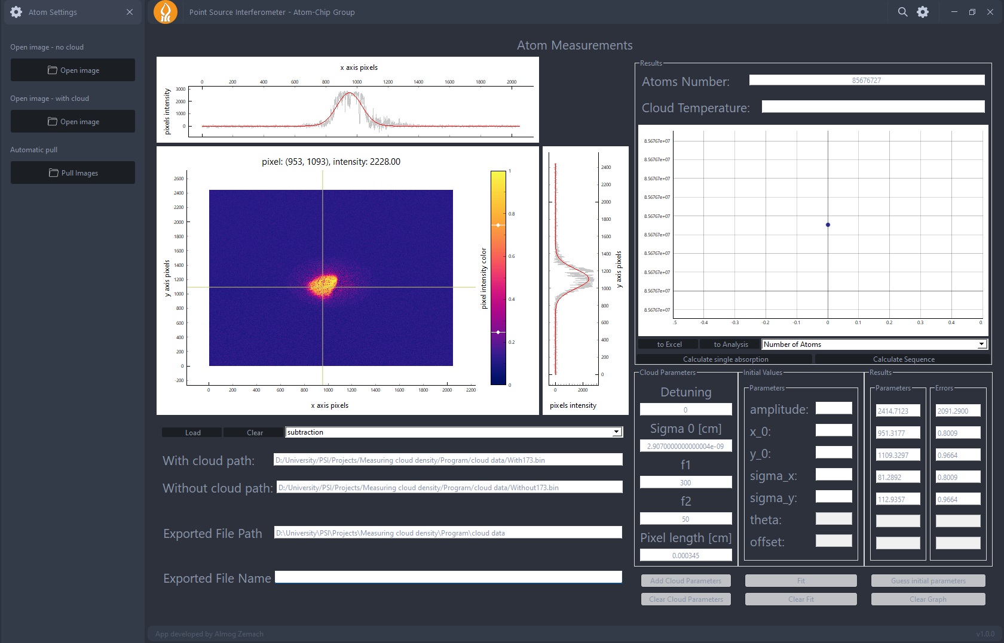This screenshot has height=643, width=1004.
Task: Click the Exported File Name field
Action: coord(448,577)
